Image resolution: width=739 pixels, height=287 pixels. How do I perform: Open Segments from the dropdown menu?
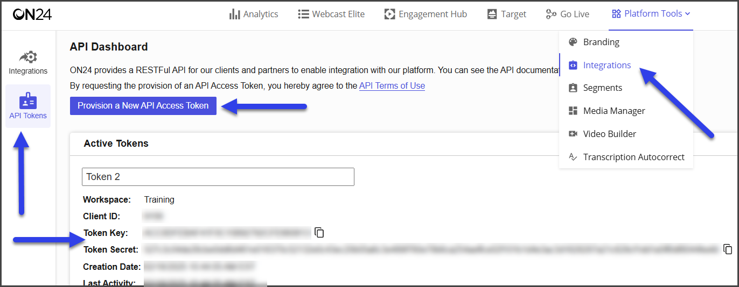(x=595, y=88)
